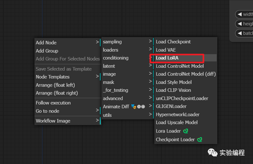Add an unCLIPCheckpointLoader node
Image resolution: width=253 pixels, height=164 pixels.
(x=186, y=98)
